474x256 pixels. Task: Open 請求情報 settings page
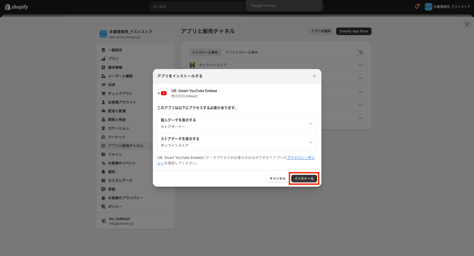135,67
